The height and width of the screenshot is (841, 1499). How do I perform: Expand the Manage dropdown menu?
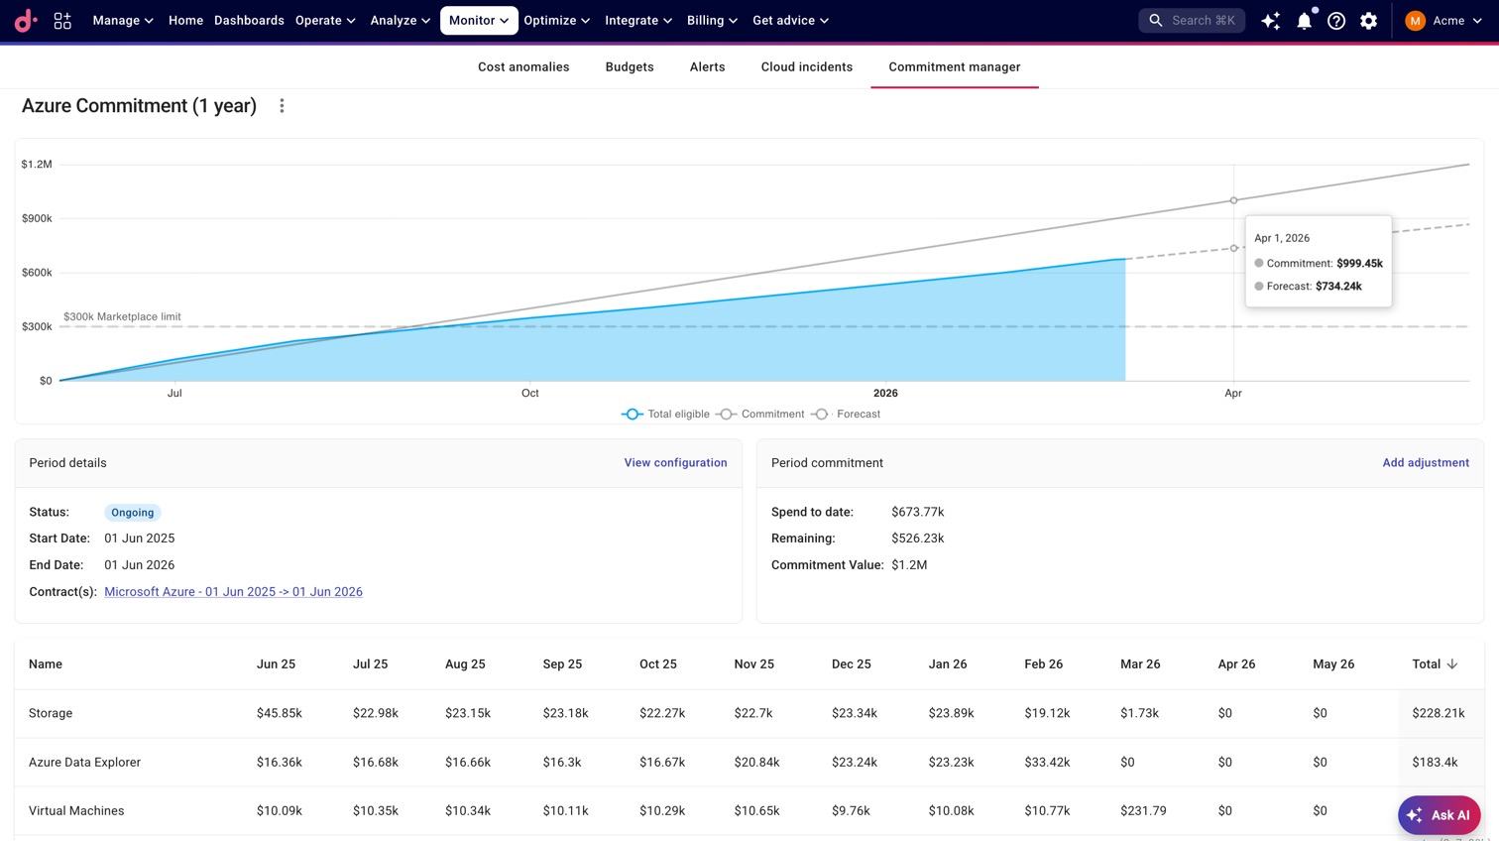tap(123, 20)
